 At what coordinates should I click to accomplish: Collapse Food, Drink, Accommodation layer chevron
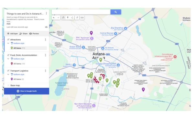pos(8,59)
